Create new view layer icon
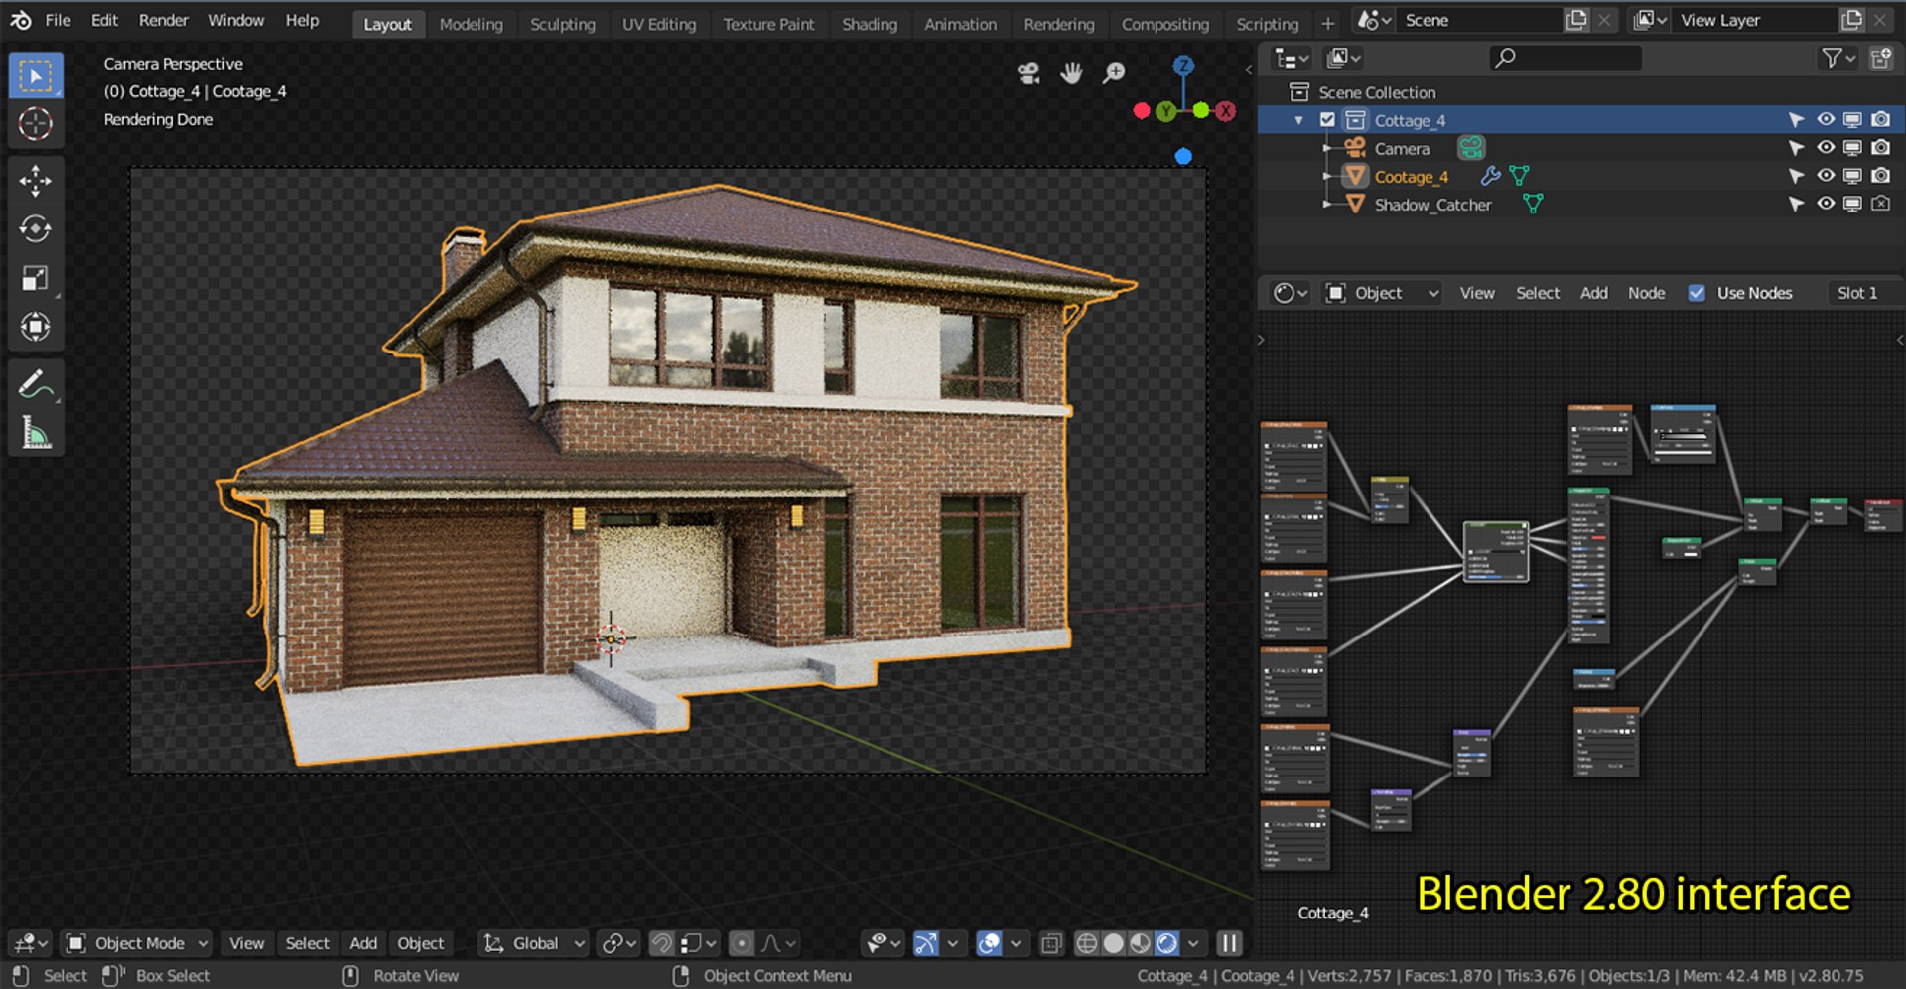This screenshot has width=1906, height=989. pos(1851,20)
